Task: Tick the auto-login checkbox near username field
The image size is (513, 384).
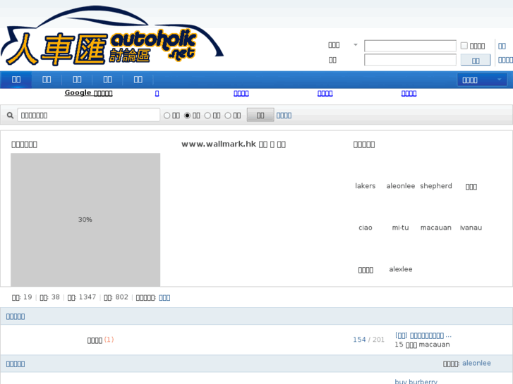Action: tap(464, 46)
